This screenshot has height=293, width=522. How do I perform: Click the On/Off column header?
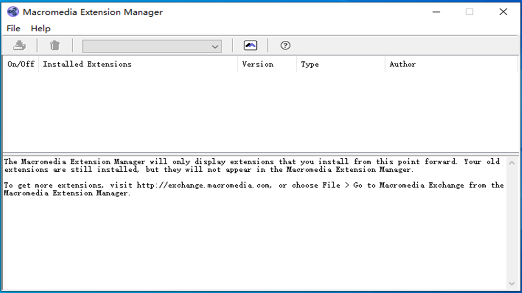(20, 64)
